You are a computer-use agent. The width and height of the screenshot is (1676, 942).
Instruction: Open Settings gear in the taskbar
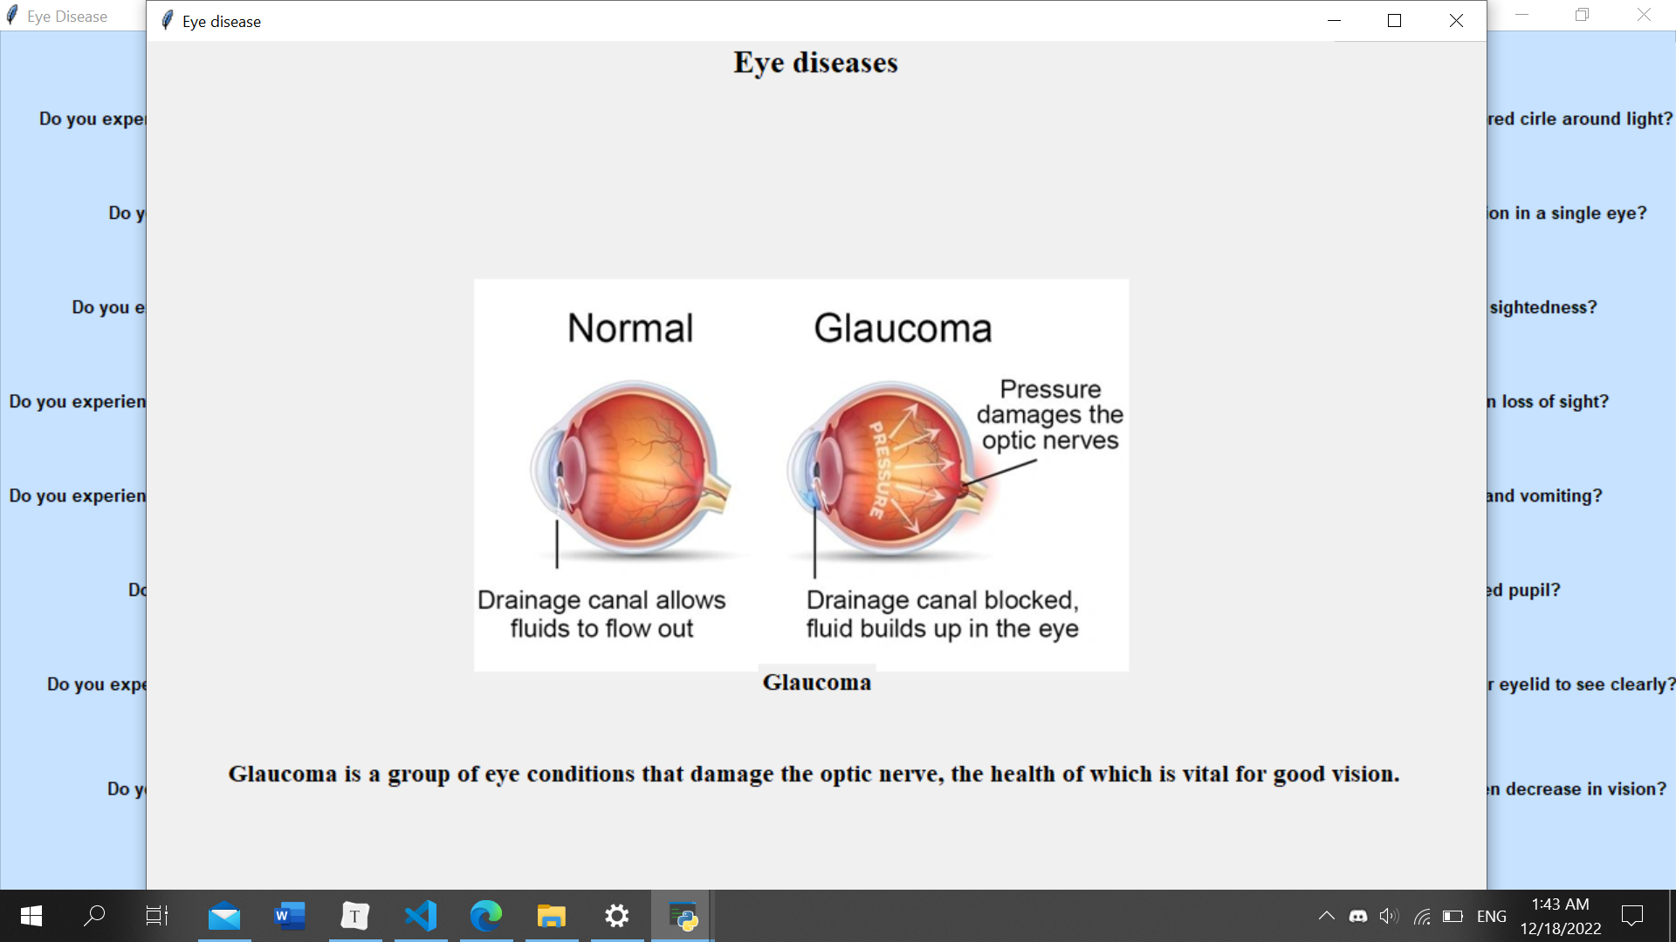pos(617,916)
